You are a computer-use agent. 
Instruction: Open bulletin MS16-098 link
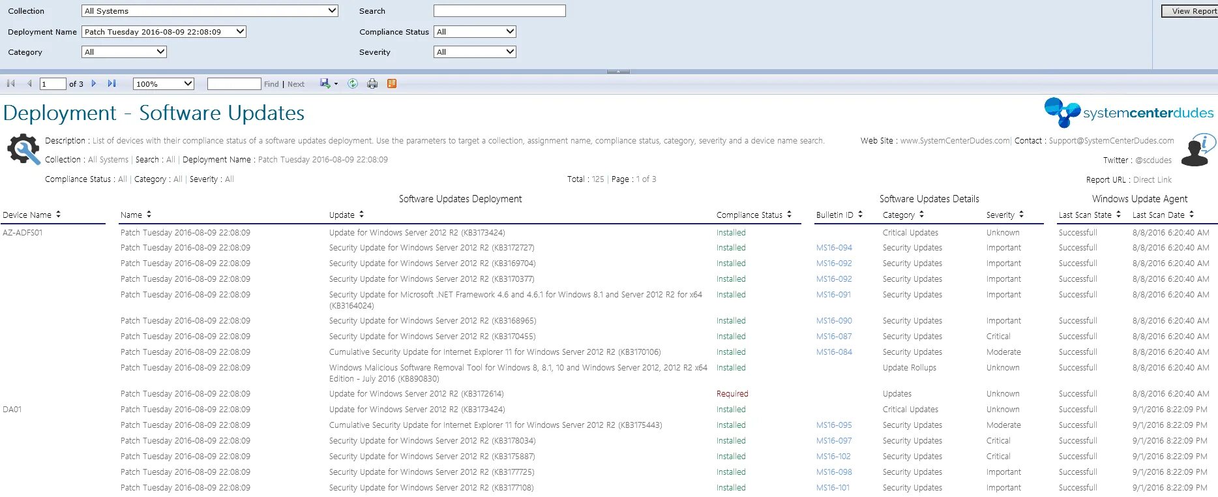click(x=834, y=472)
